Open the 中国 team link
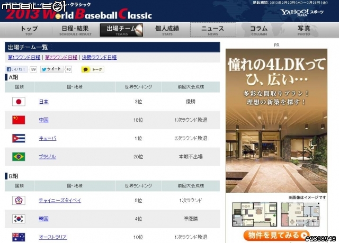The height and width of the screenshot is (243, 339). (43, 120)
